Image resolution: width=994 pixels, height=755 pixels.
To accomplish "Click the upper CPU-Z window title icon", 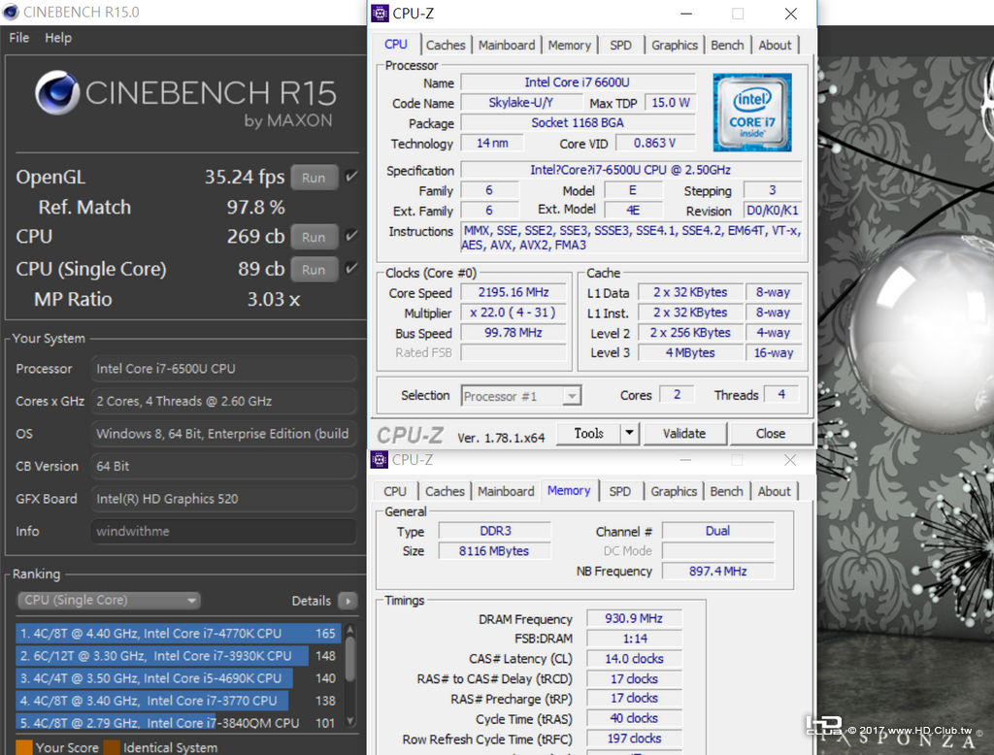I will click(x=381, y=14).
